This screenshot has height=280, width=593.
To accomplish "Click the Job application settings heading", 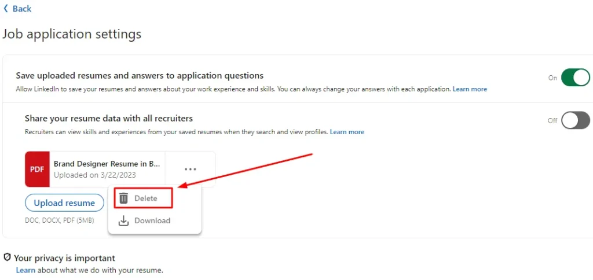I will point(72,34).
